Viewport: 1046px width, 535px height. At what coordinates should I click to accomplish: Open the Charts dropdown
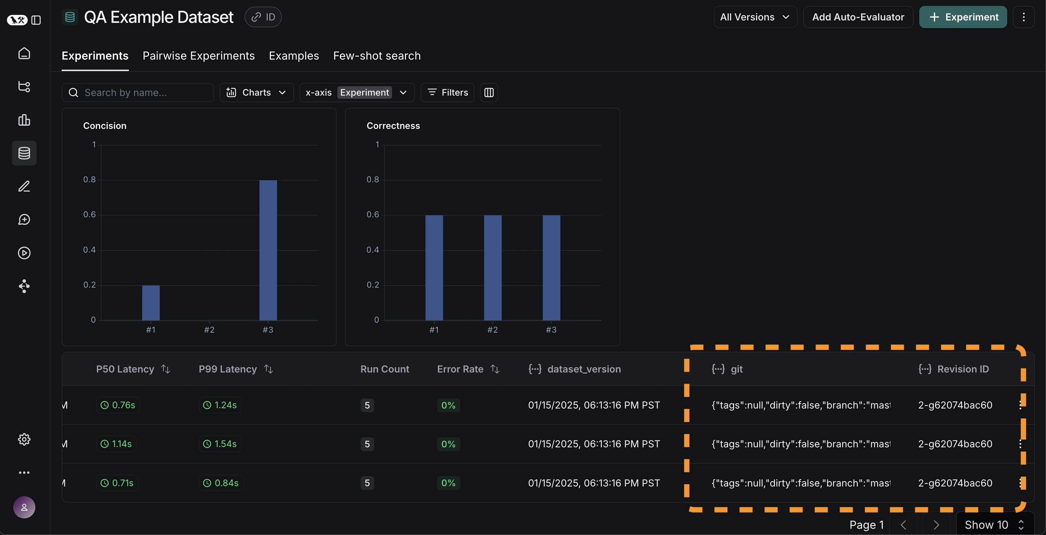point(256,93)
